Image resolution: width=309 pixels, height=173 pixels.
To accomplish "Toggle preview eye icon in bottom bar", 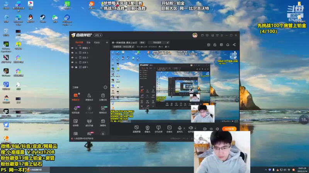I will 211,129.
